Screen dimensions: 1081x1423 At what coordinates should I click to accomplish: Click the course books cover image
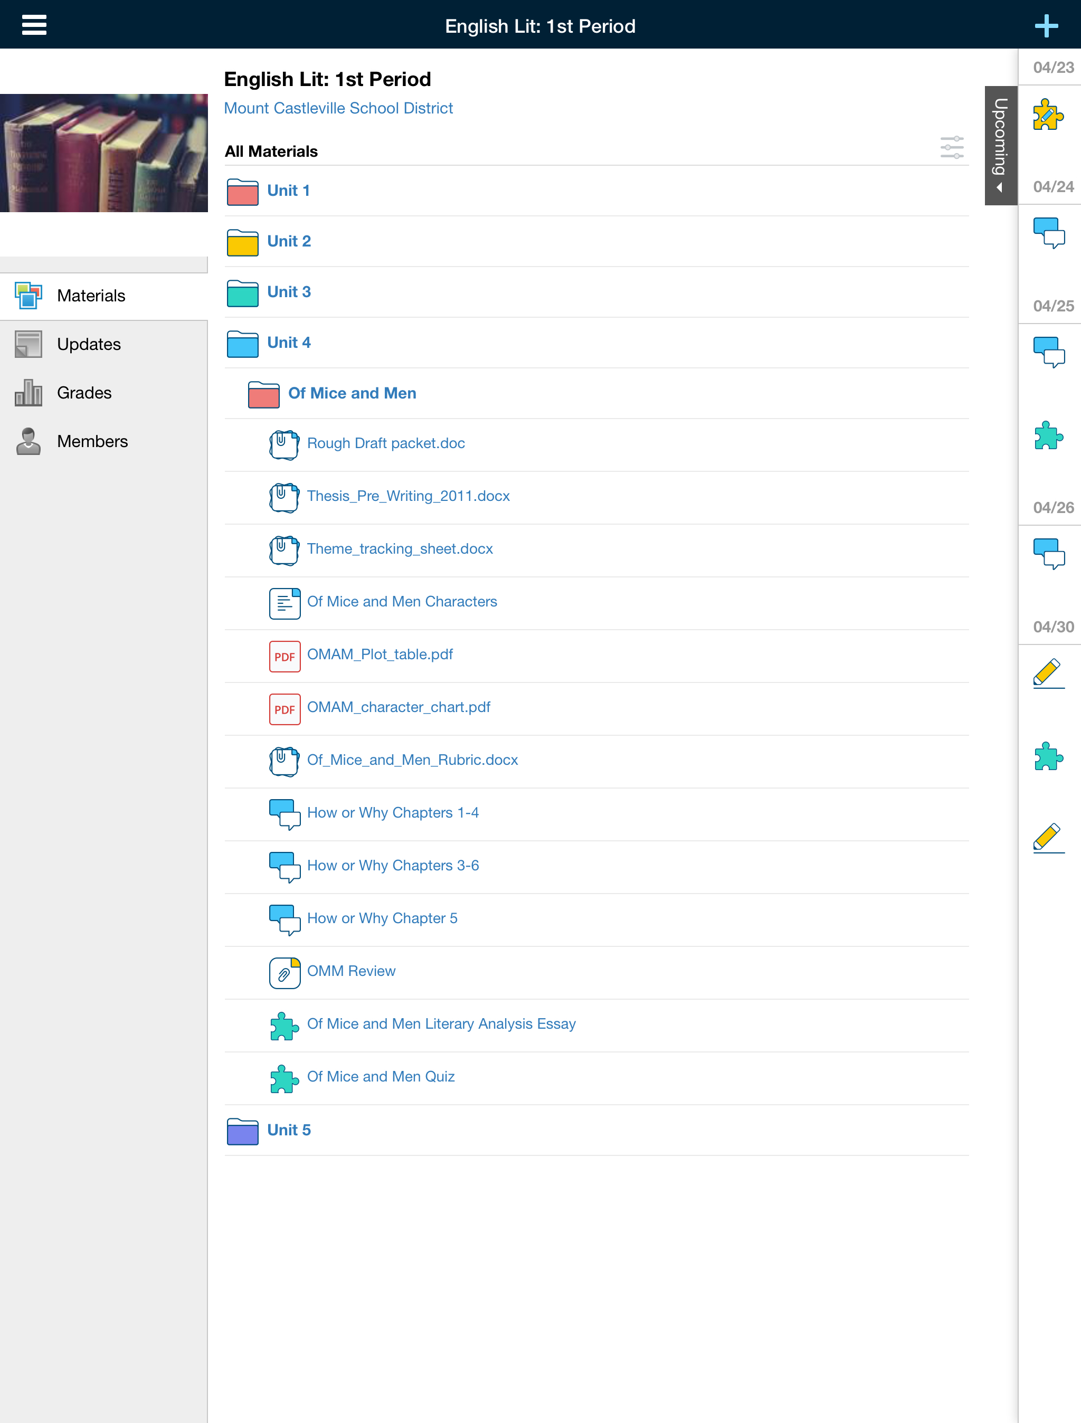pos(103,153)
